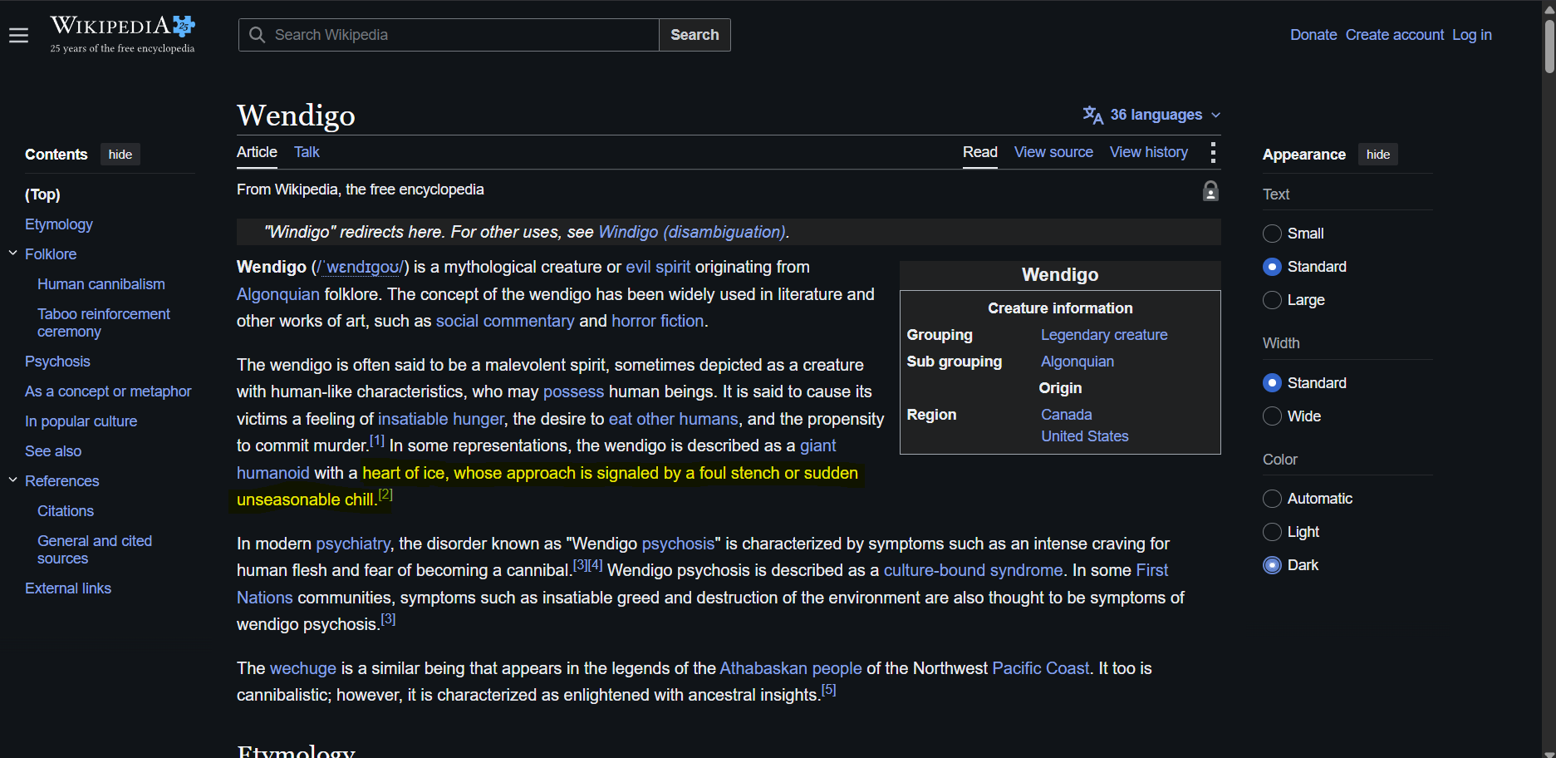Click the Search button

[695, 35]
